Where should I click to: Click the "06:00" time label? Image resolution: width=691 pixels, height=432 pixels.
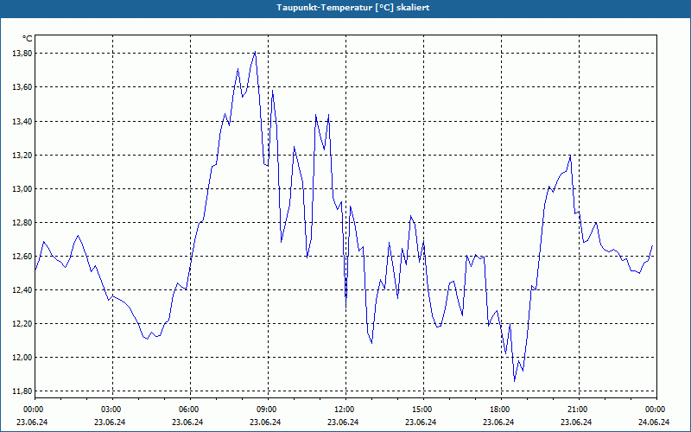[187, 410]
